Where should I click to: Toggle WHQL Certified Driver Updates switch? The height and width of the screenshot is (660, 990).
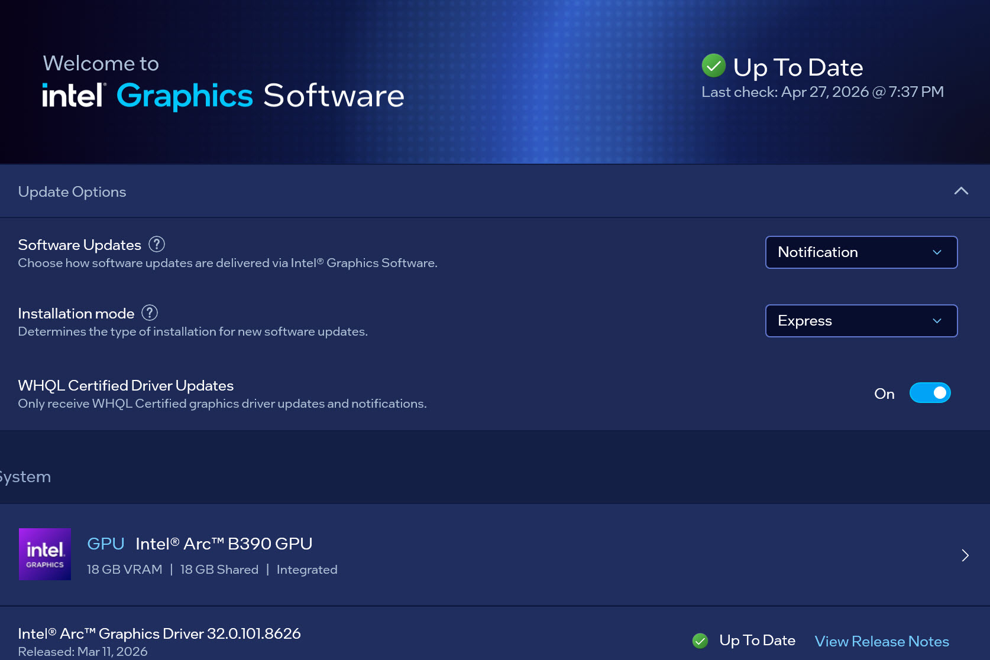(930, 393)
